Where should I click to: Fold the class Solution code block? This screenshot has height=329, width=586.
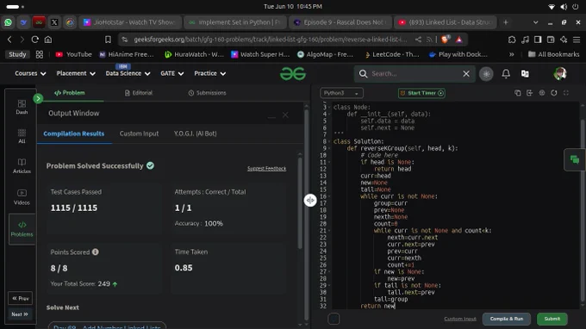[x=329, y=141]
